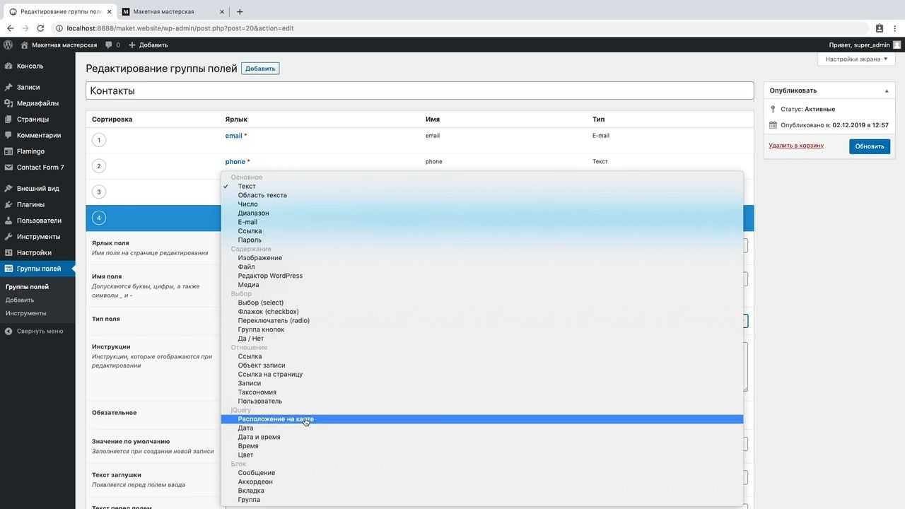Click Инструменты submenu under Группы полей
The image size is (905, 509).
(x=26, y=313)
